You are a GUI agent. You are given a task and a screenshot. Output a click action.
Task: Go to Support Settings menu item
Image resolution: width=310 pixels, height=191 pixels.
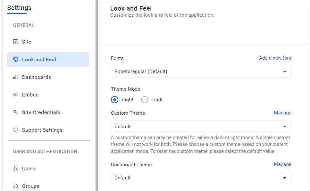42,130
